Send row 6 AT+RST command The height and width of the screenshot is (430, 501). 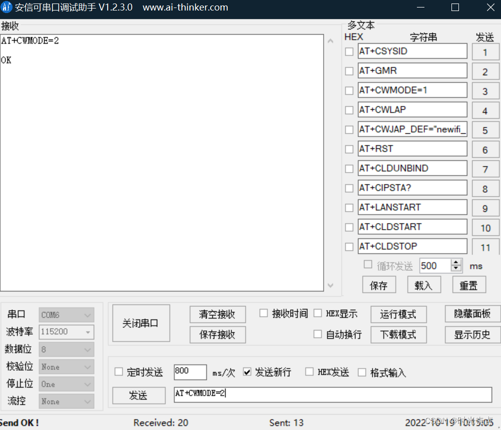[485, 150]
